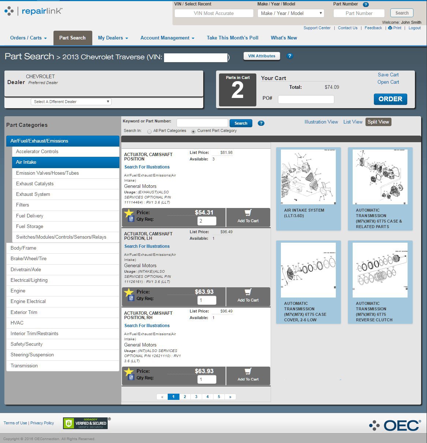Go to results page 2
This screenshot has height=443, width=427.
pos(185,397)
